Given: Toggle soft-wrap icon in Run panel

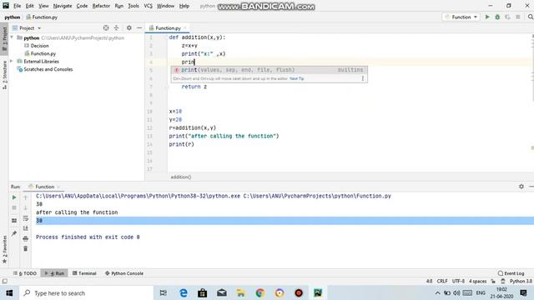Looking at the screenshot, I should (26, 218).
